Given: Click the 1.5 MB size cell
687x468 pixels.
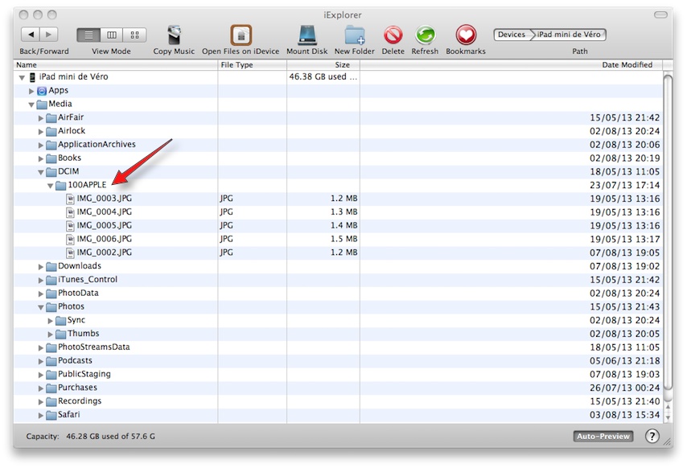Looking at the screenshot, I should tap(344, 239).
